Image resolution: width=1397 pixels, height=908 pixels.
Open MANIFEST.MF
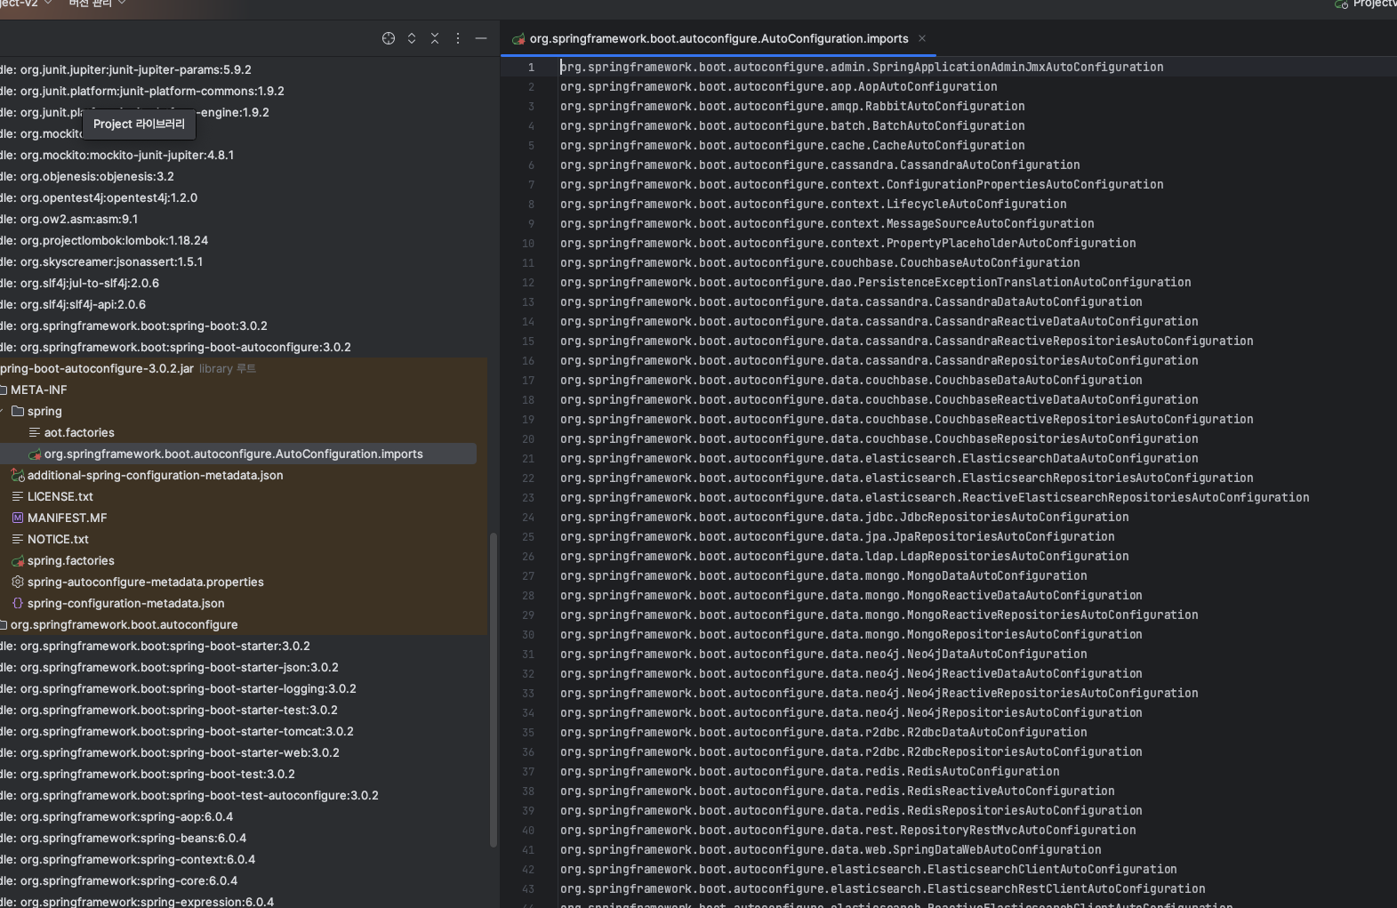67,518
